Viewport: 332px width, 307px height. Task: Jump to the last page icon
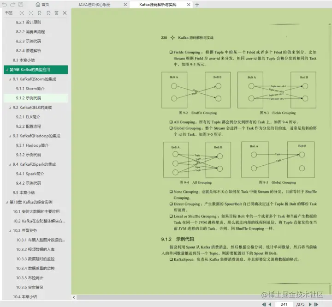(316, 304)
